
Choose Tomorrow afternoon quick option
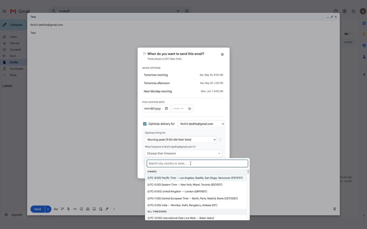pos(183,83)
